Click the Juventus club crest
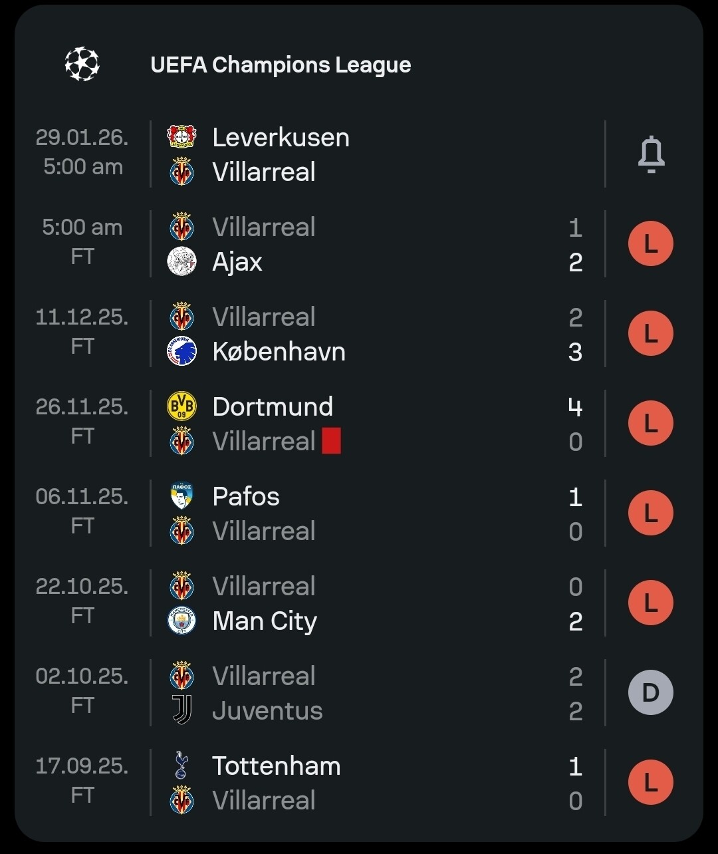Viewport: 718px width, 854px height. pos(181,710)
